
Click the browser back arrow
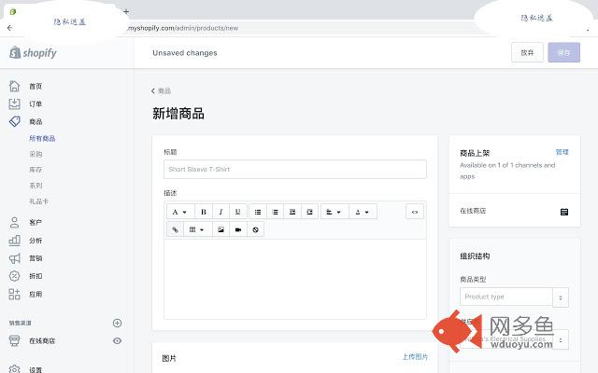[x=10, y=28]
